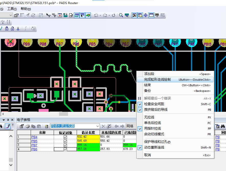Open the spreadsheet view icon on the toolbar
226x171 pixels.
tap(151, 15)
